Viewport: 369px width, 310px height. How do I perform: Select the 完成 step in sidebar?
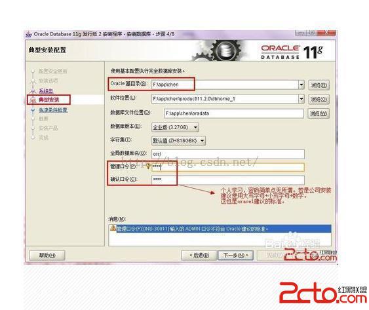[43, 138]
